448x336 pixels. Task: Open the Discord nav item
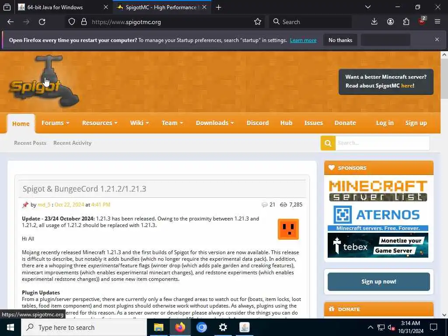(x=258, y=123)
